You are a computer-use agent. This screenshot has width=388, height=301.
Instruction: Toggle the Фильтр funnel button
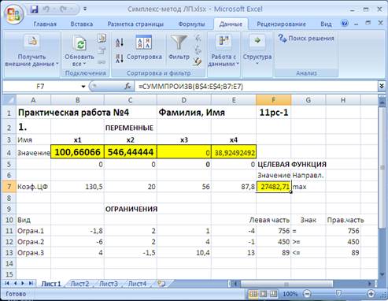click(179, 48)
